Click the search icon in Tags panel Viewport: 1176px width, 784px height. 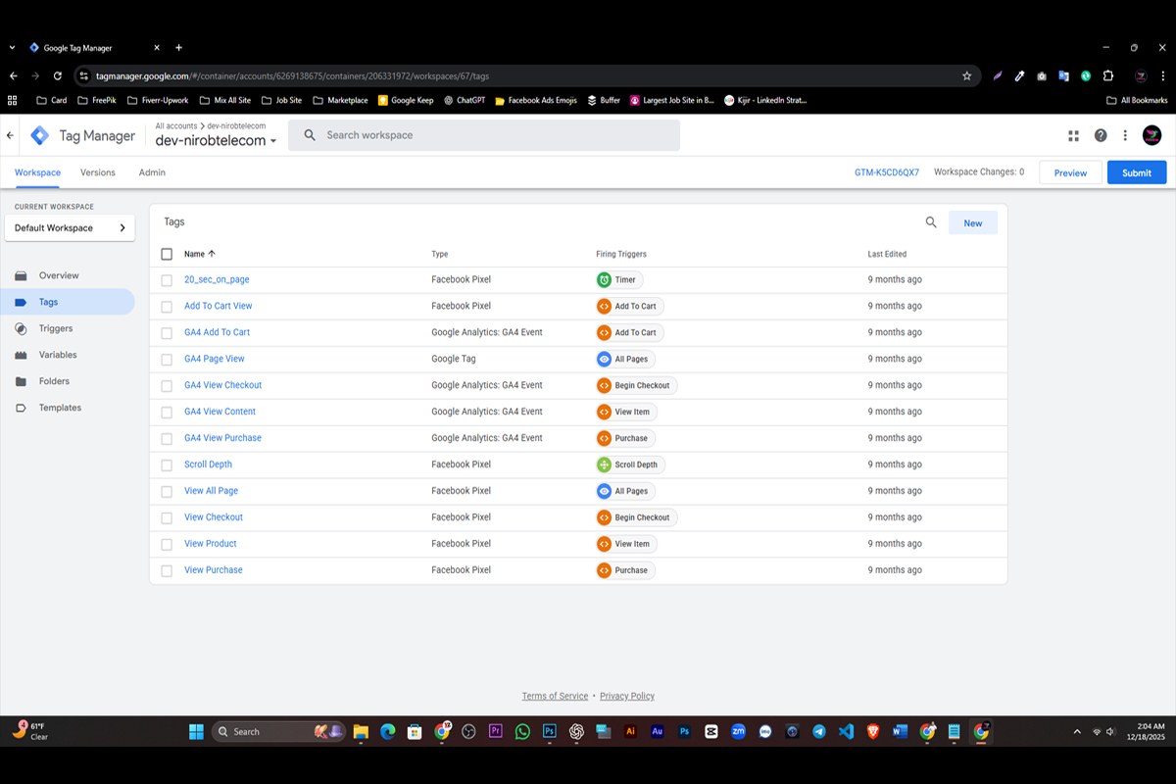point(931,222)
